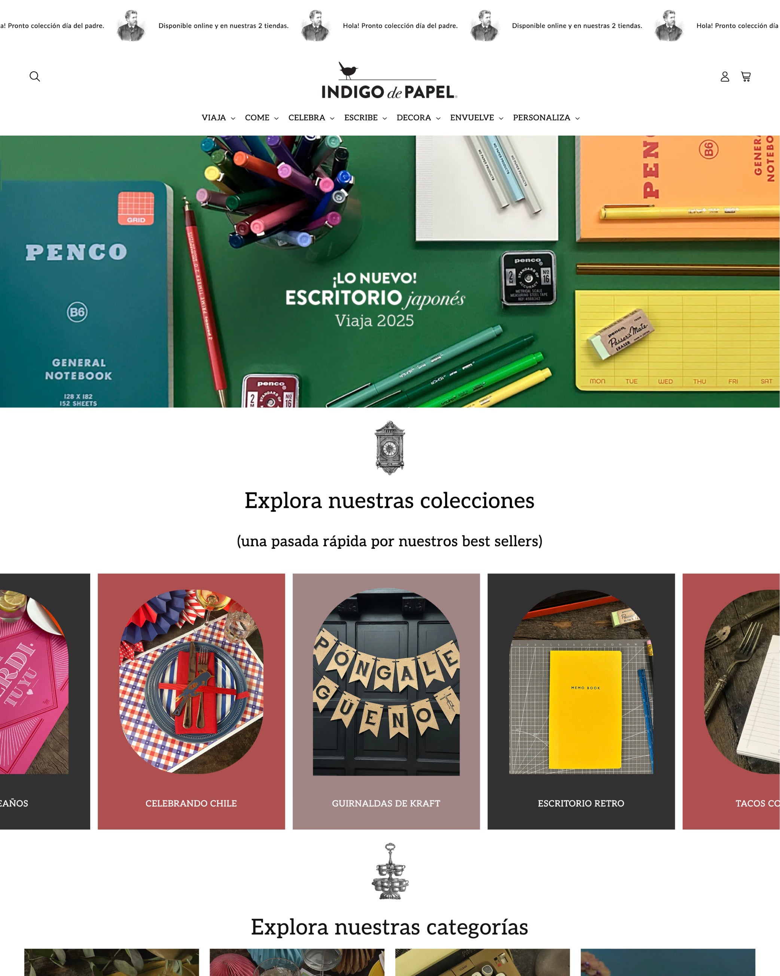Click the Indigo de Papel bird logo
The image size is (780, 976).
390,81
